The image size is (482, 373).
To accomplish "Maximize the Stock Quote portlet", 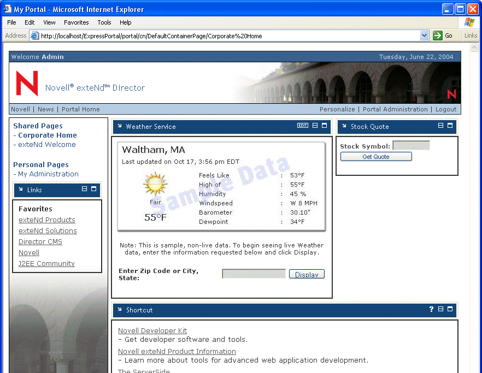I will tap(450, 126).
